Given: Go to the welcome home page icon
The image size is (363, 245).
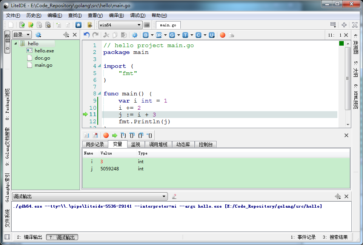Looking at the screenshot, I should [x=78, y=25].
